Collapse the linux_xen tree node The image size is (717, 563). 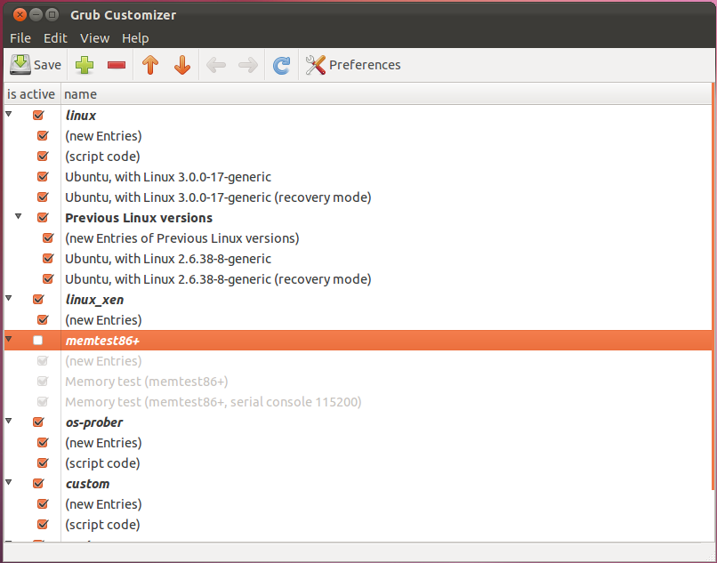click(x=9, y=298)
